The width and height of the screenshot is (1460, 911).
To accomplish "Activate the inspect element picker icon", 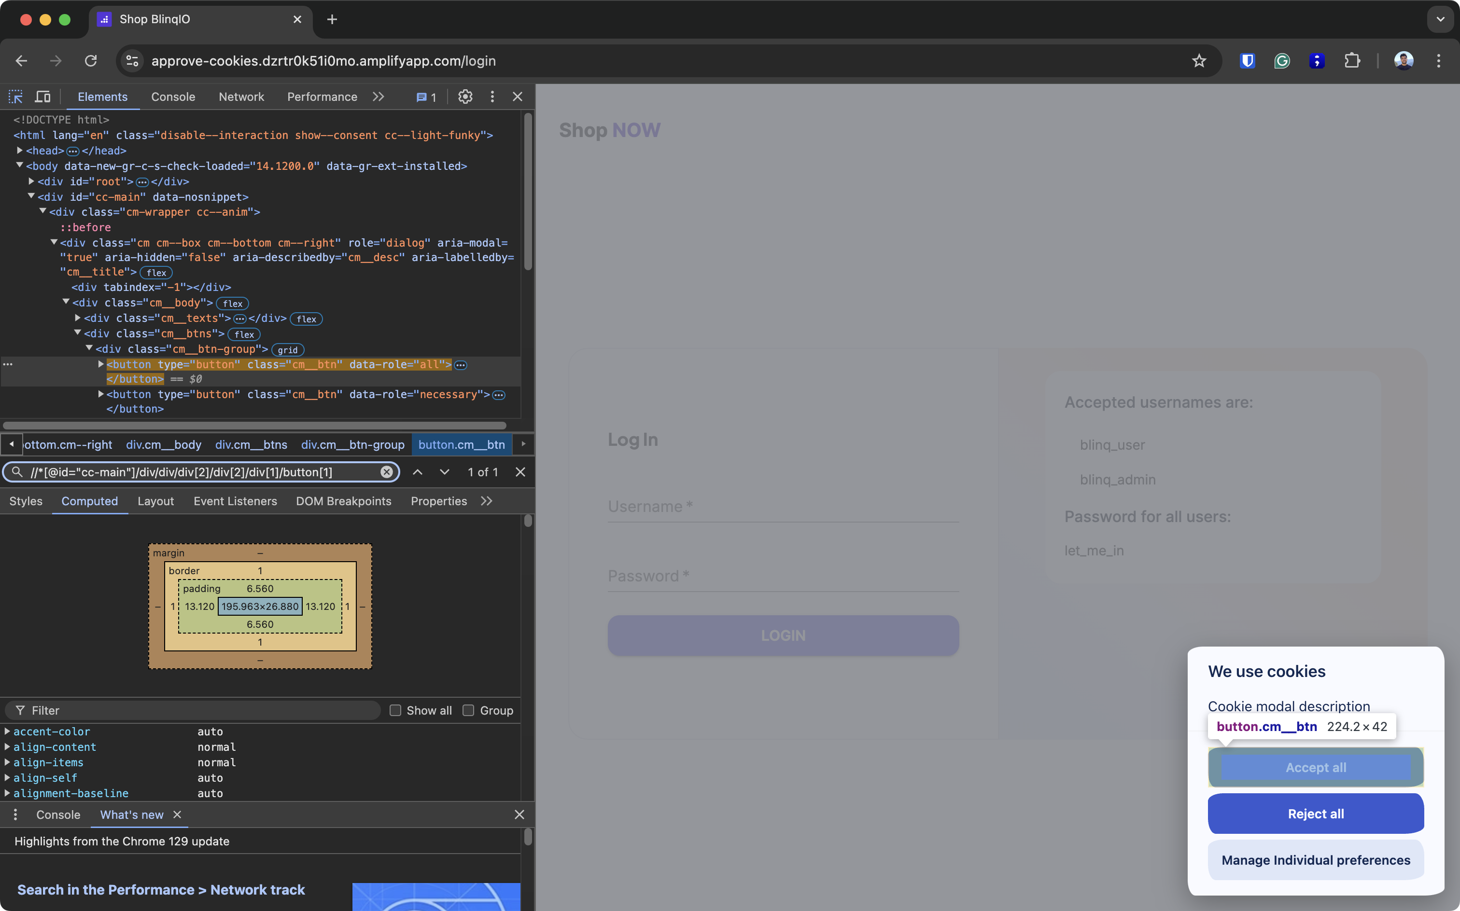I will [x=15, y=97].
